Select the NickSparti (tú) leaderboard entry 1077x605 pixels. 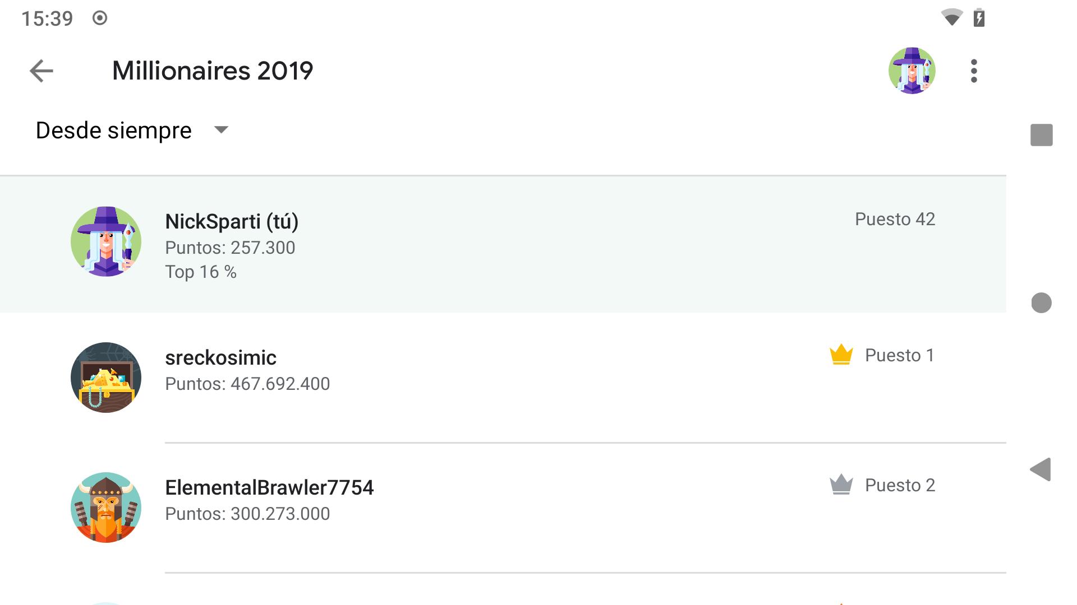(503, 244)
